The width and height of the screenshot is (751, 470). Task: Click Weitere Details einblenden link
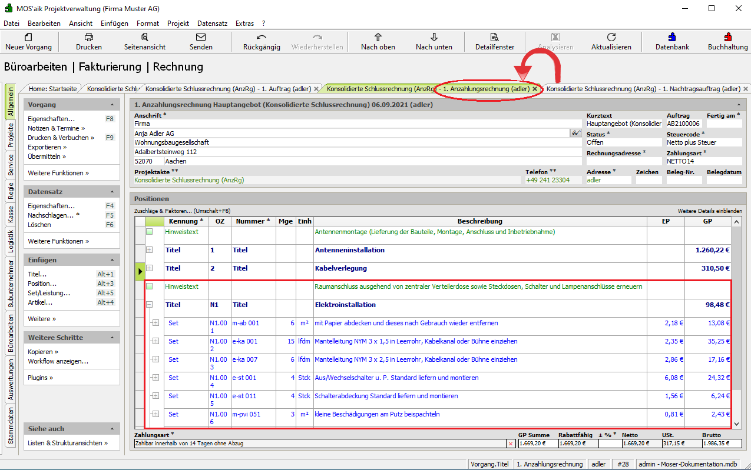[x=710, y=211]
